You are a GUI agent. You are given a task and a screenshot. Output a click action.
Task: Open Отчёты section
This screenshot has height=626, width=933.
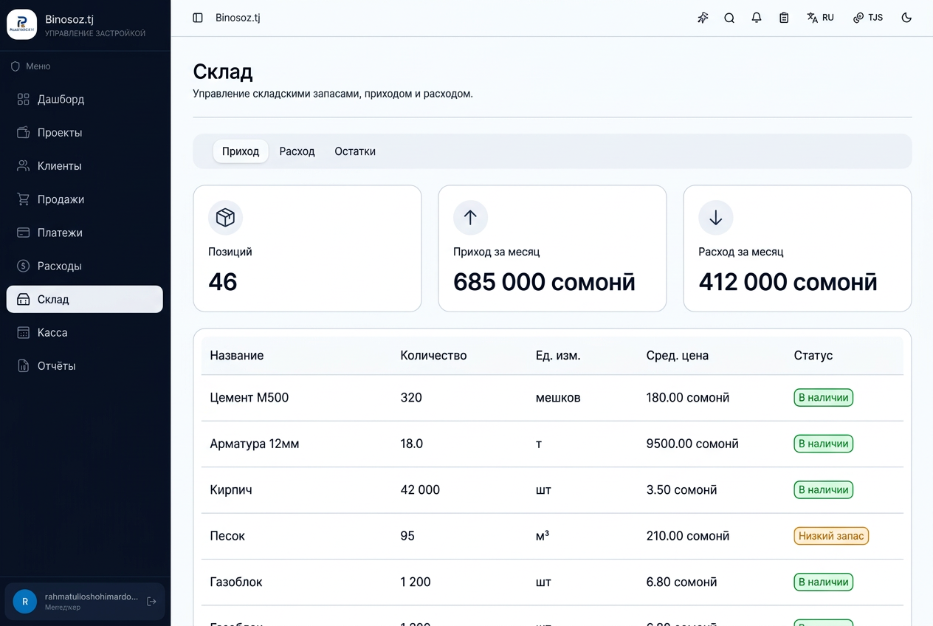click(x=85, y=365)
